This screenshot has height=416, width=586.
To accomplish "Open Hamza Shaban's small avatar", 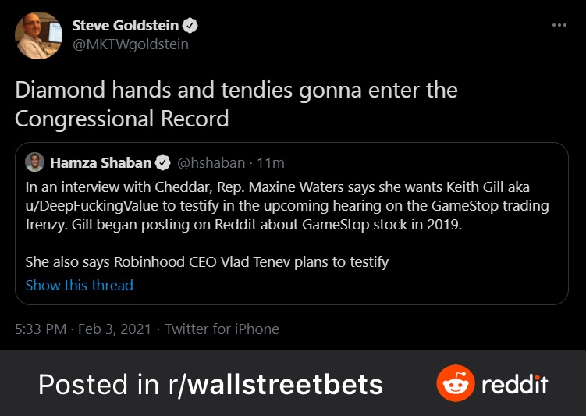I will click(34, 163).
